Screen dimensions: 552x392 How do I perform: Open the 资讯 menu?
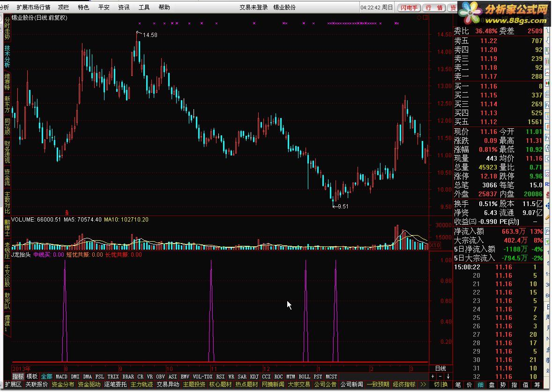[x=124, y=7]
